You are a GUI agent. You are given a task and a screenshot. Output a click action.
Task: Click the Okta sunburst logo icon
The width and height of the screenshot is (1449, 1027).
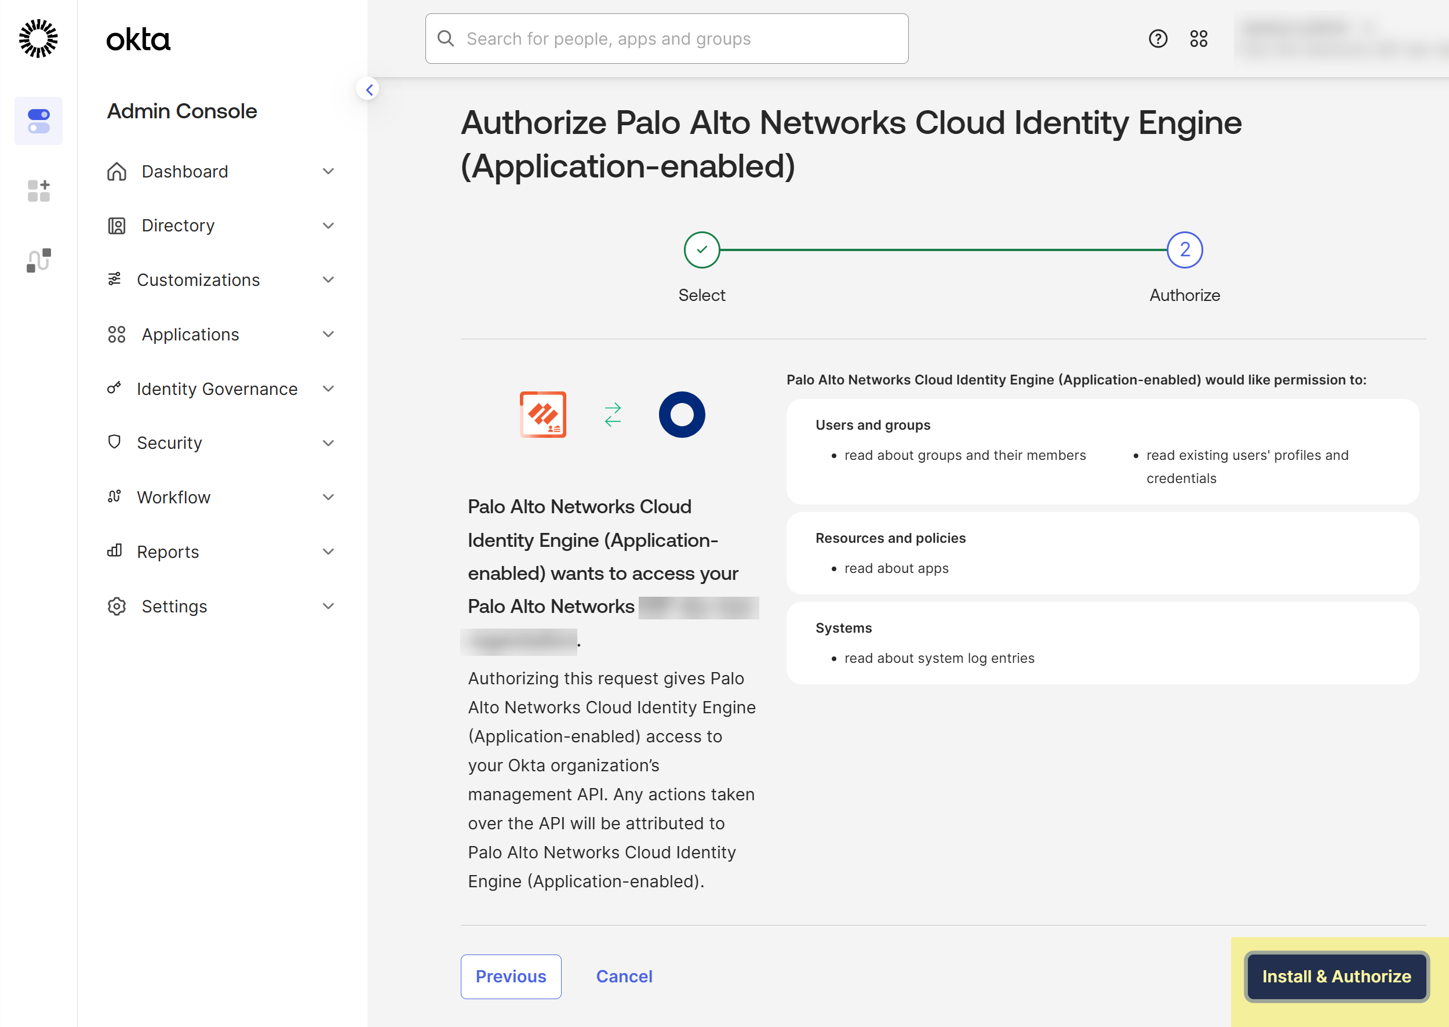[x=39, y=39]
